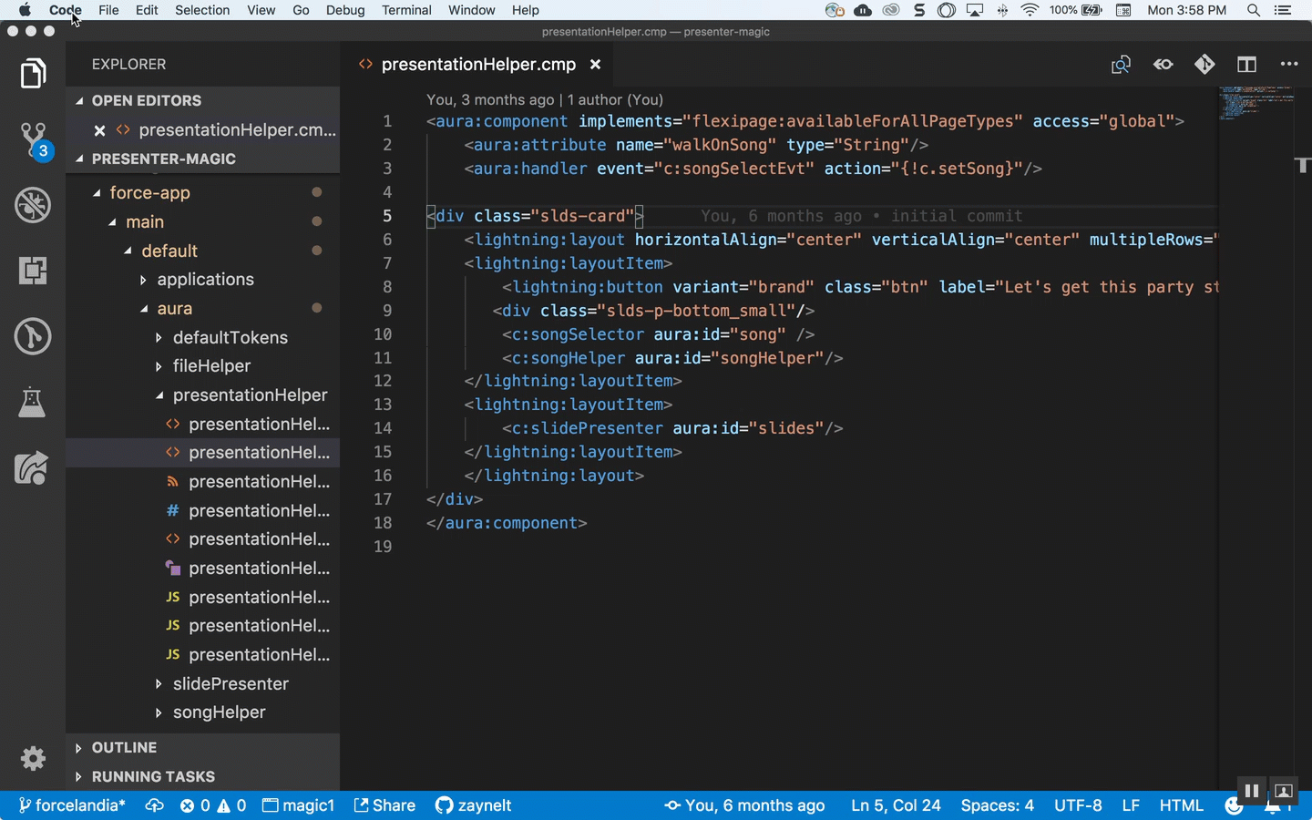Open the Apple menu
Viewport: 1312px width, 820px height.
[25, 10]
